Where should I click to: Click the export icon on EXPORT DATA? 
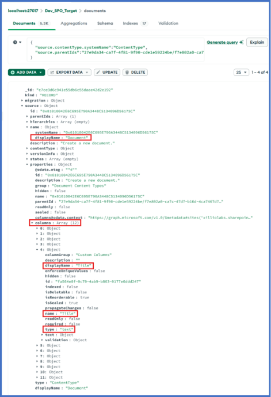click(52, 72)
